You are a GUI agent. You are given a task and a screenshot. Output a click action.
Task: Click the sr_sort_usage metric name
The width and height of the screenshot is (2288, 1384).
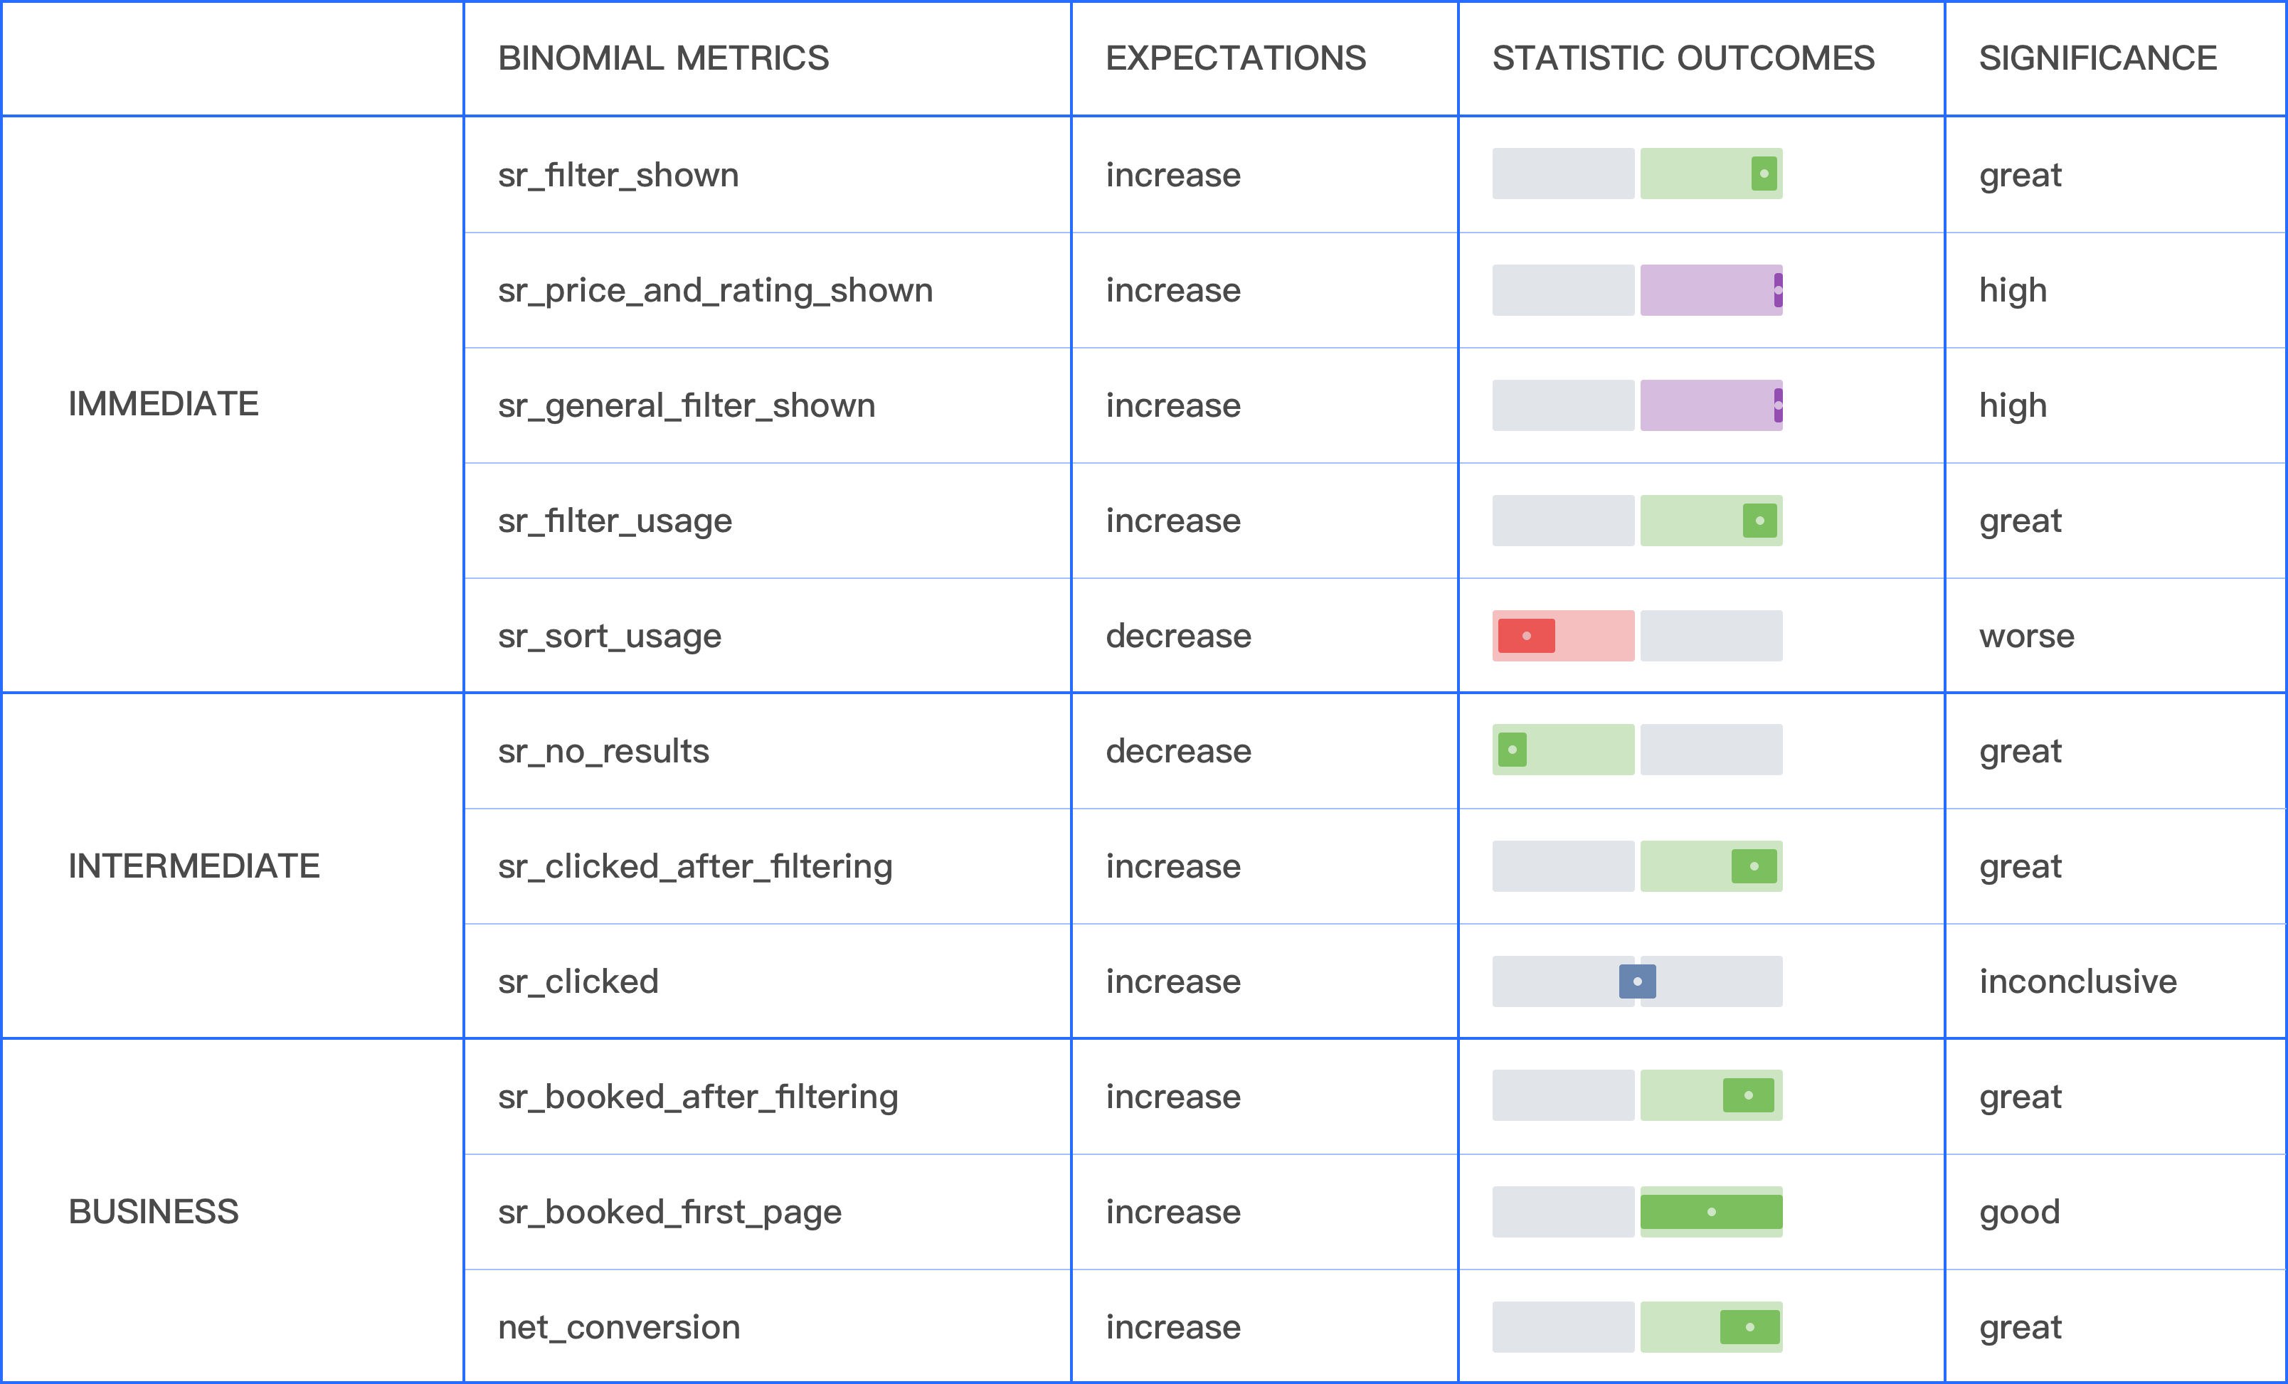coord(609,636)
